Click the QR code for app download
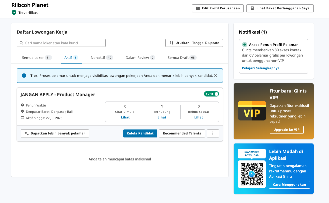This screenshot has height=203, width=329. [x=252, y=174]
